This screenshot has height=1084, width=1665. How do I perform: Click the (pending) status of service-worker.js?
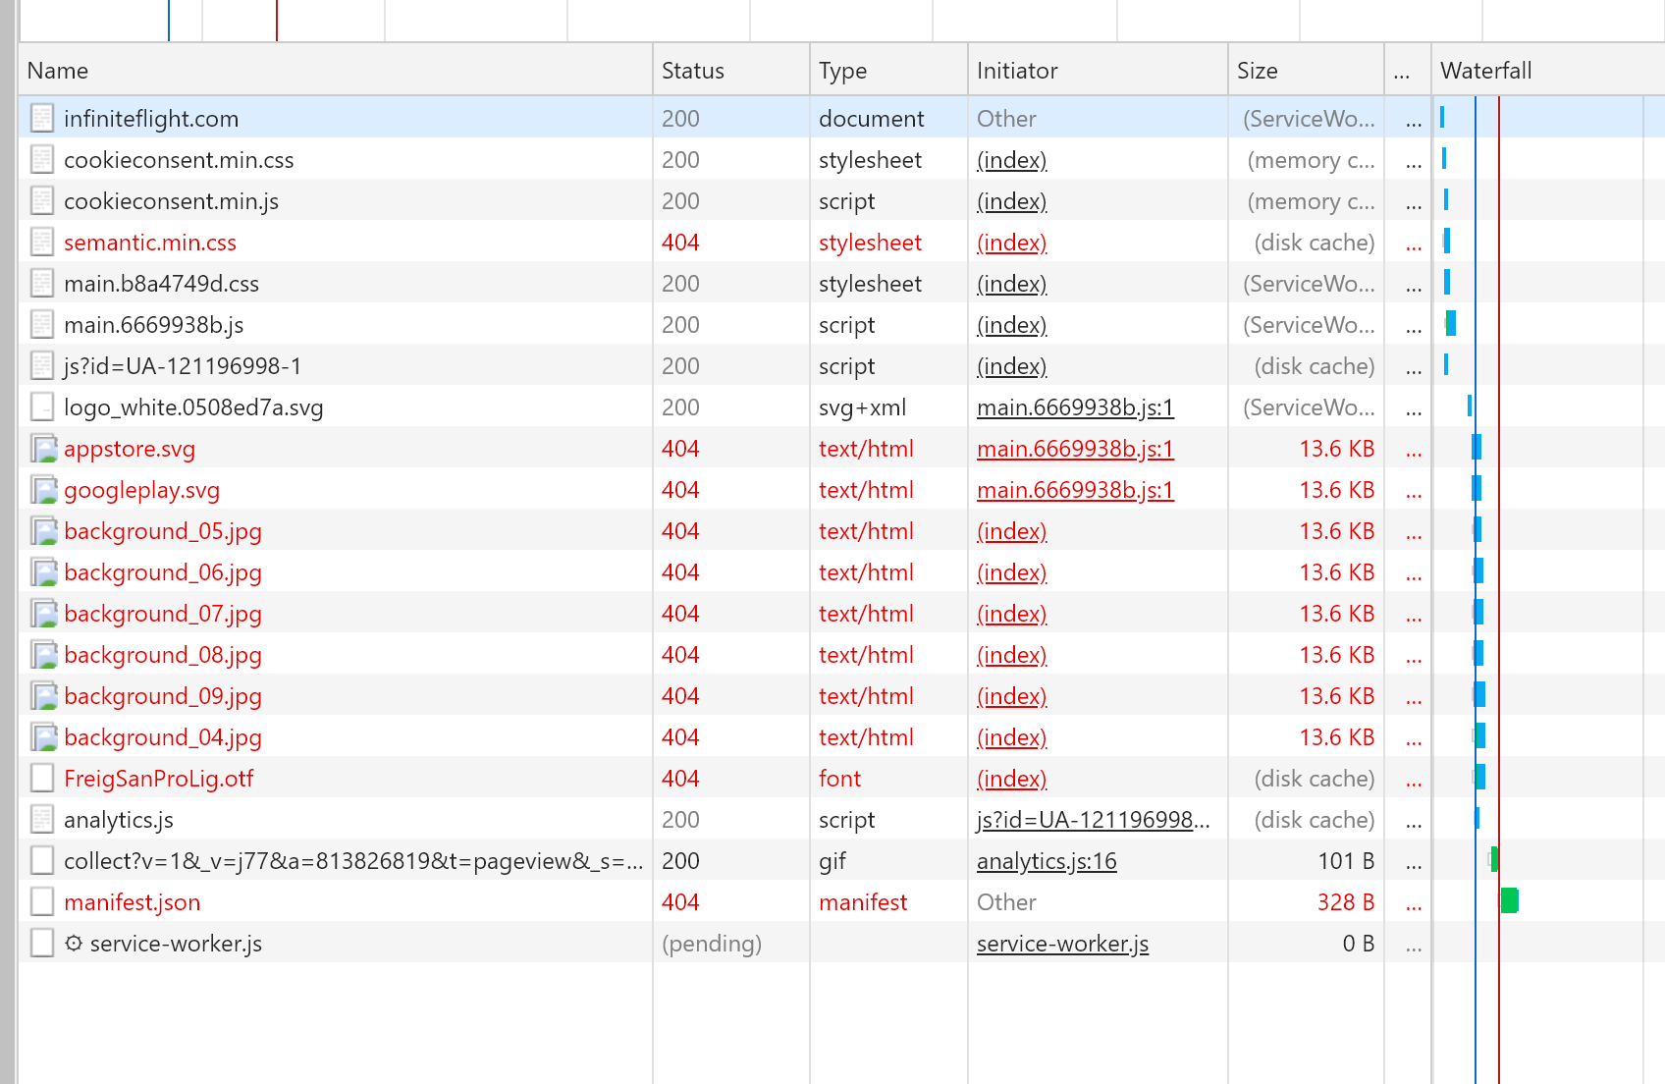coord(712,944)
